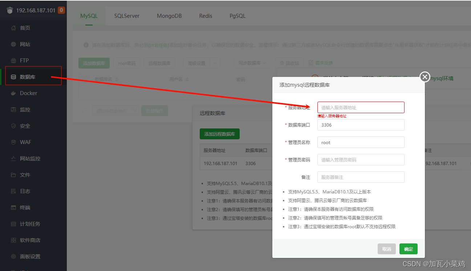The height and width of the screenshot is (271, 471).
Task: Focus the 备注 server remark field
Action: click(361, 177)
